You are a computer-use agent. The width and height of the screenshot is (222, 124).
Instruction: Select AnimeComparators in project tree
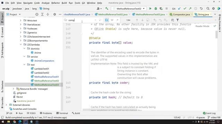tap(44, 61)
